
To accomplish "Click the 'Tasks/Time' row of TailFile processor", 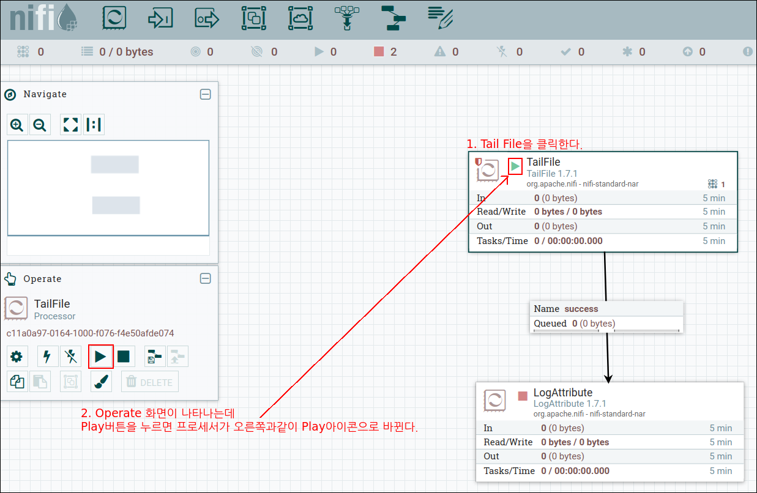I will (603, 241).
